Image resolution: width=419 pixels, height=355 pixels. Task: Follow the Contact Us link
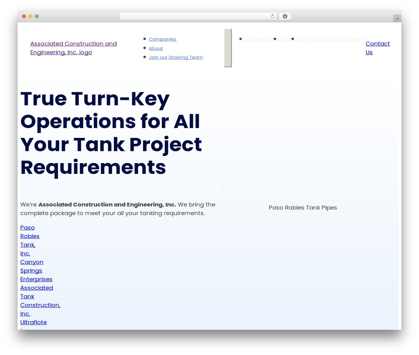(x=377, y=48)
